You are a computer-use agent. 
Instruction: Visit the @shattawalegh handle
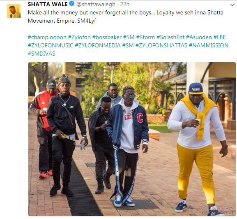[96, 5]
